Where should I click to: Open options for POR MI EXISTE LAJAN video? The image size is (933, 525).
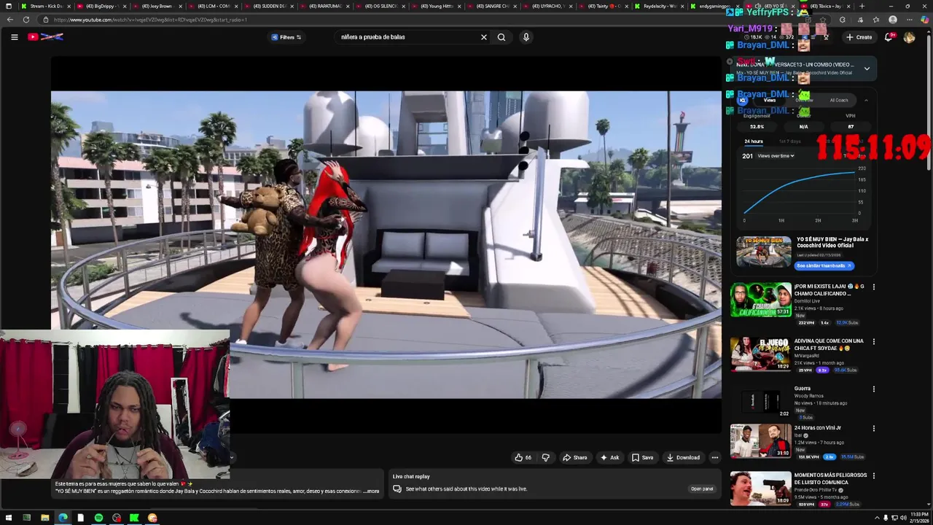[x=873, y=287]
